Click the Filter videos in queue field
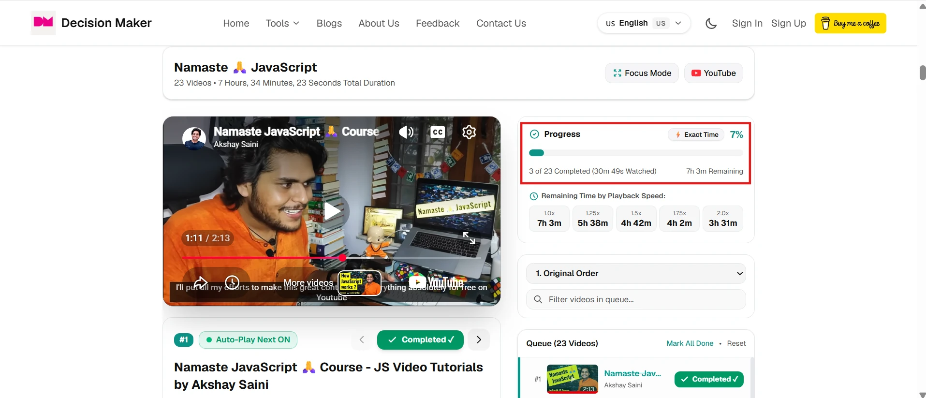Viewport: 926px width, 398px height. coord(636,299)
